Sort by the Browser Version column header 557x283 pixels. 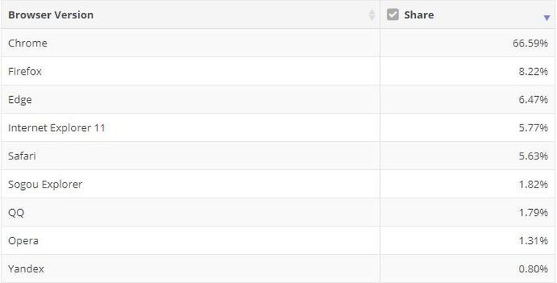click(51, 15)
